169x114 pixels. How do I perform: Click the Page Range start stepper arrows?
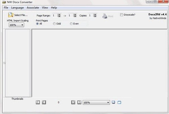pos(59,15)
